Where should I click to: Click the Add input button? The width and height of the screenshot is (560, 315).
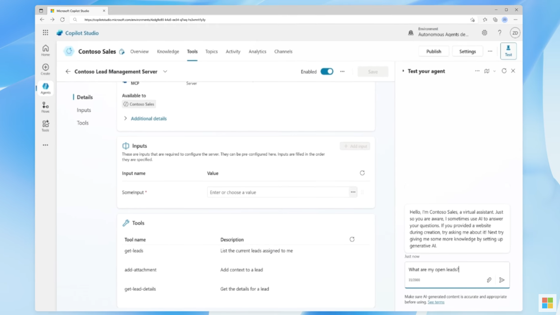pyautogui.click(x=355, y=146)
